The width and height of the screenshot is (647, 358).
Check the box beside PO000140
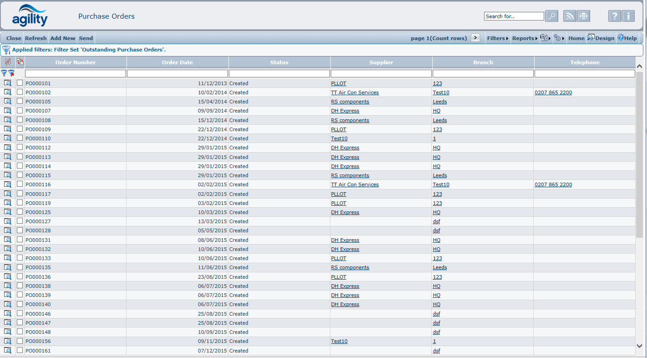[x=20, y=304]
